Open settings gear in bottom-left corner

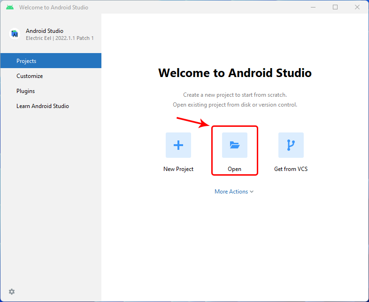pos(12,292)
